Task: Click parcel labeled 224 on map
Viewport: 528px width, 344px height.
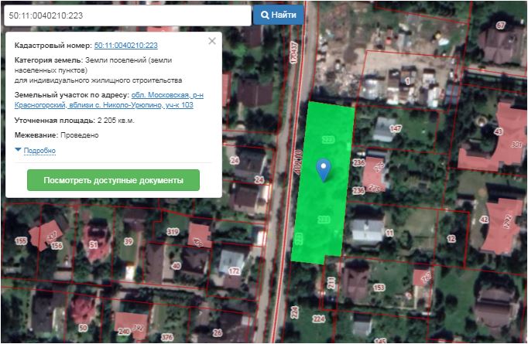Action: pyautogui.click(x=318, y=318)
